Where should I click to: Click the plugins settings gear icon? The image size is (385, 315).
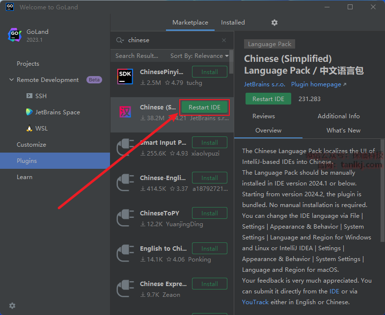coord(275,23)
